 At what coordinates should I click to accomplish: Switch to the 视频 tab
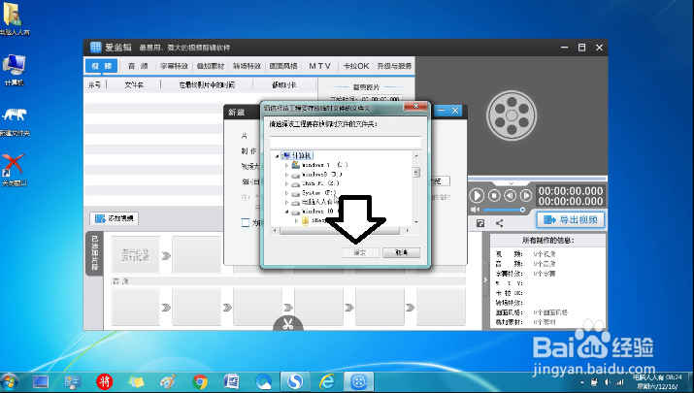(102, 66)
